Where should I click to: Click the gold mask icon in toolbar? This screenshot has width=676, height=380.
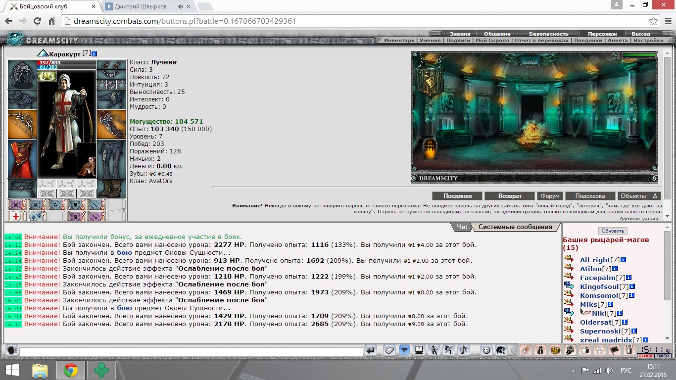(555, 350)
